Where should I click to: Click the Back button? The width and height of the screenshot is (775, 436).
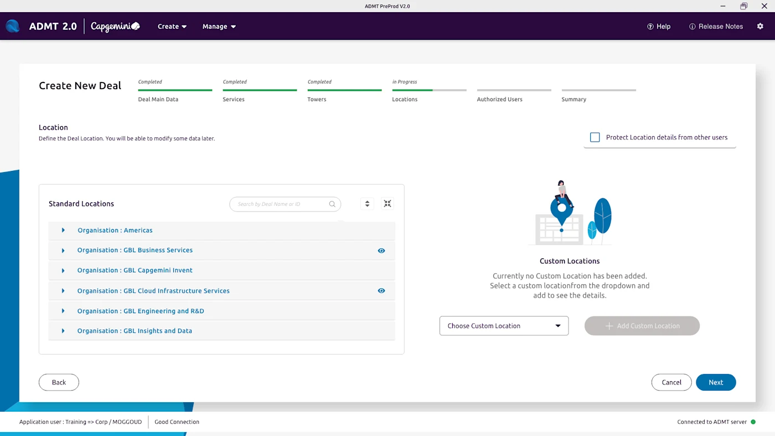tap(59, 382)
